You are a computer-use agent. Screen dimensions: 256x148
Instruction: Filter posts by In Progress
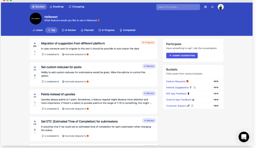[x=107, y=30]
